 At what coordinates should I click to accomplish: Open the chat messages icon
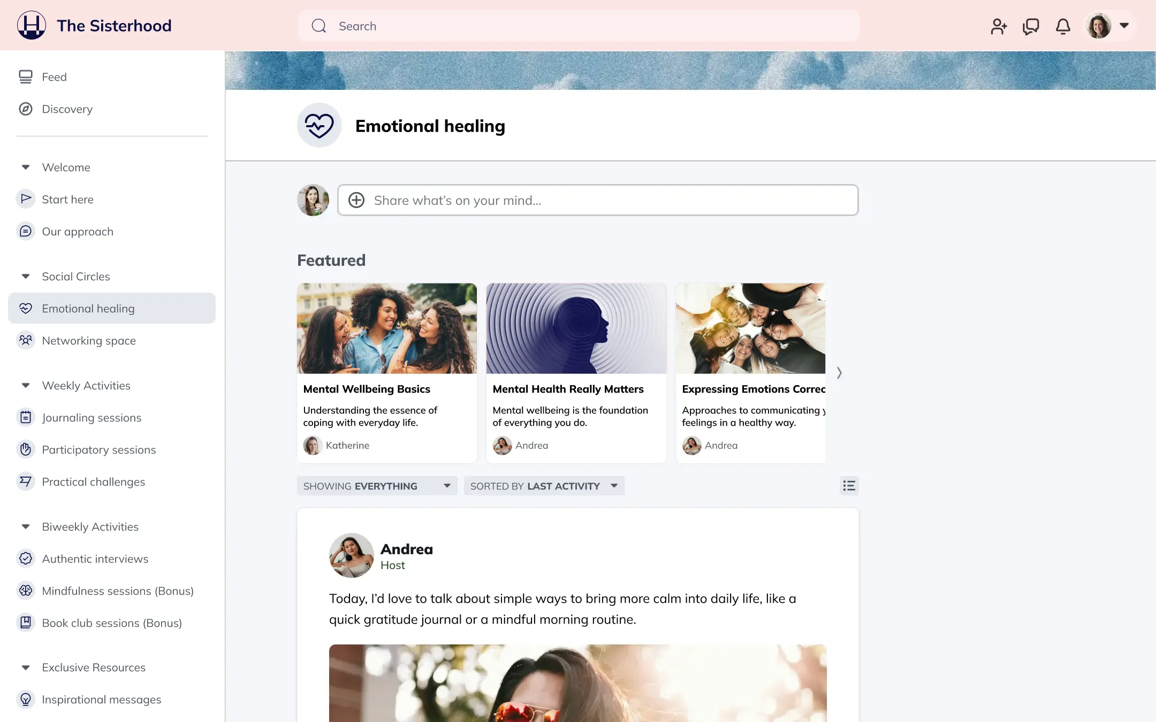[1031, 26]
